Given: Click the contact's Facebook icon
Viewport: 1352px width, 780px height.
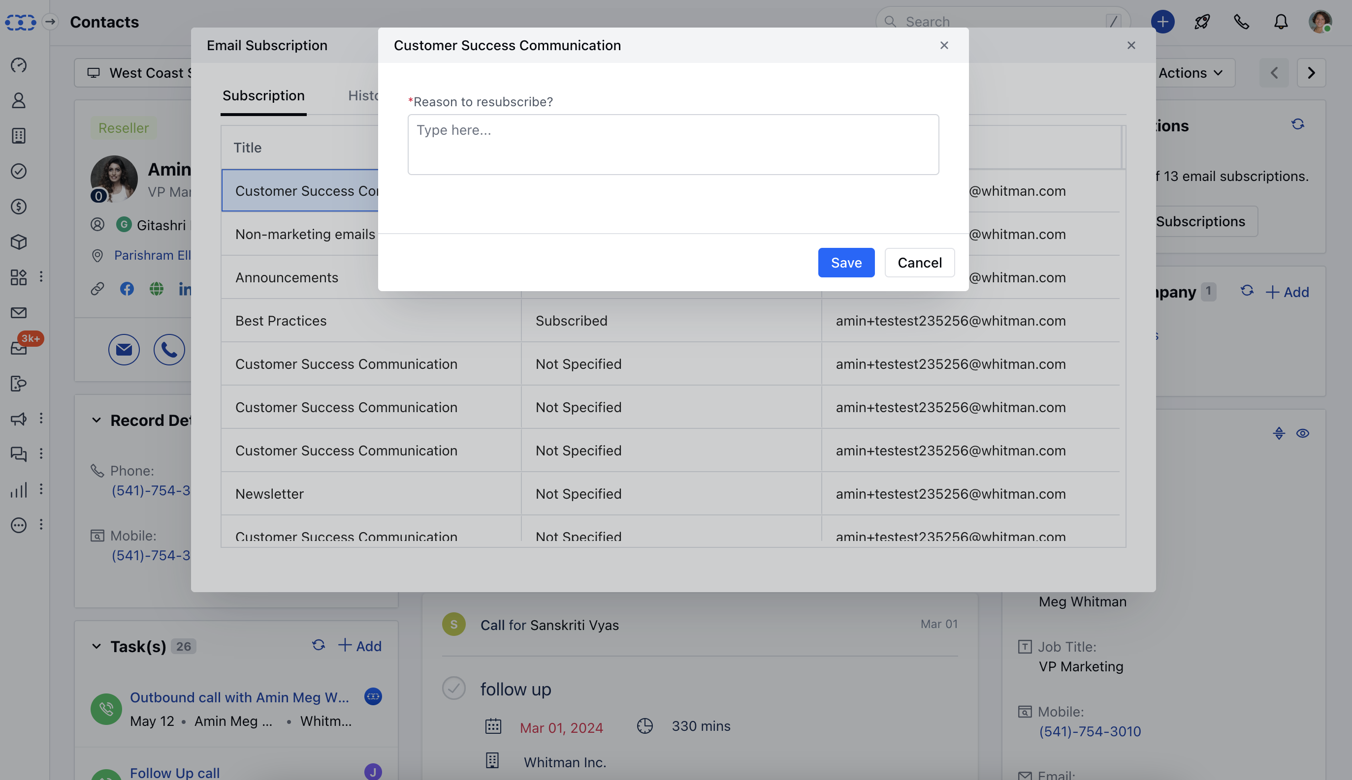Looking at the screenshot, I should (127, 289).
